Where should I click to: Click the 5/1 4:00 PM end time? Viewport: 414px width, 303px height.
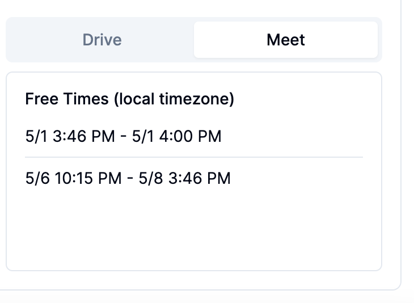[176, 136]
